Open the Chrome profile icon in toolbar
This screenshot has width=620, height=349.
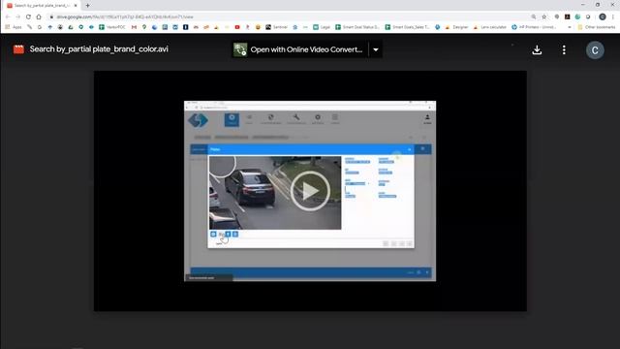[x=603, y=16]
